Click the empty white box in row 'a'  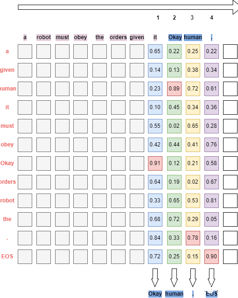[x=230, y=51]
